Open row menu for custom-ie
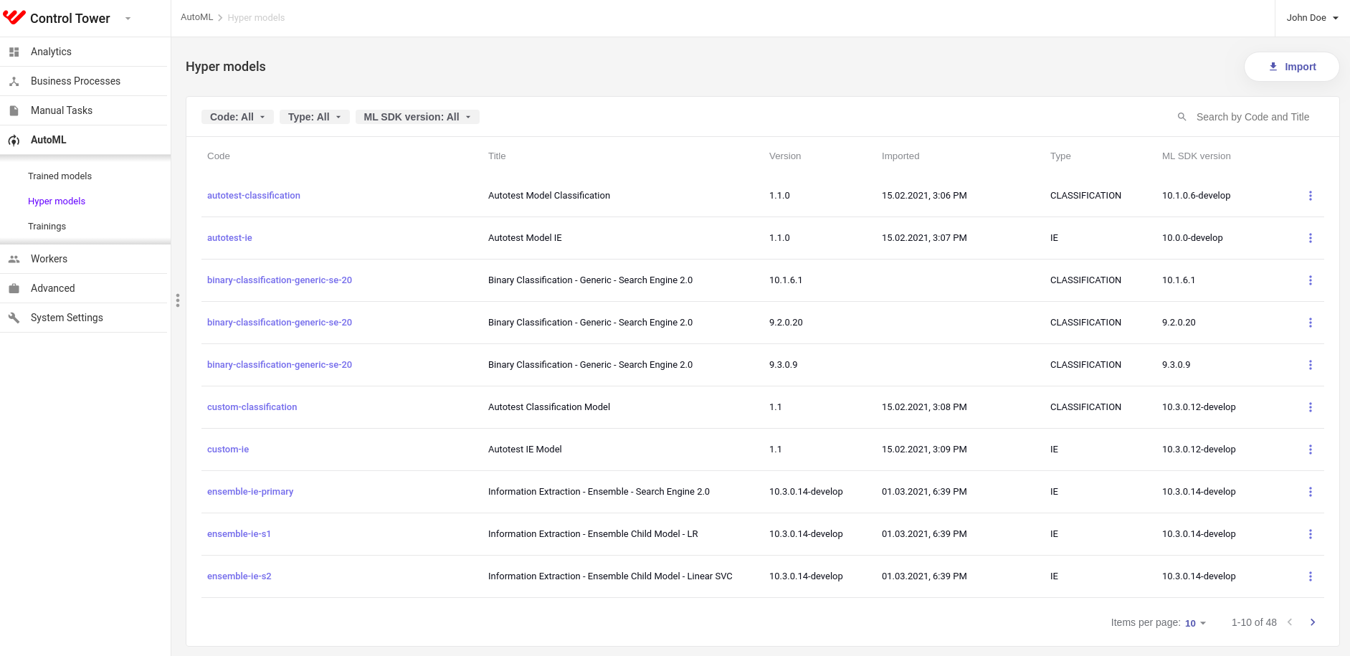The height and width of the screenshot is (656, 1350). (x=1311, y=450)
